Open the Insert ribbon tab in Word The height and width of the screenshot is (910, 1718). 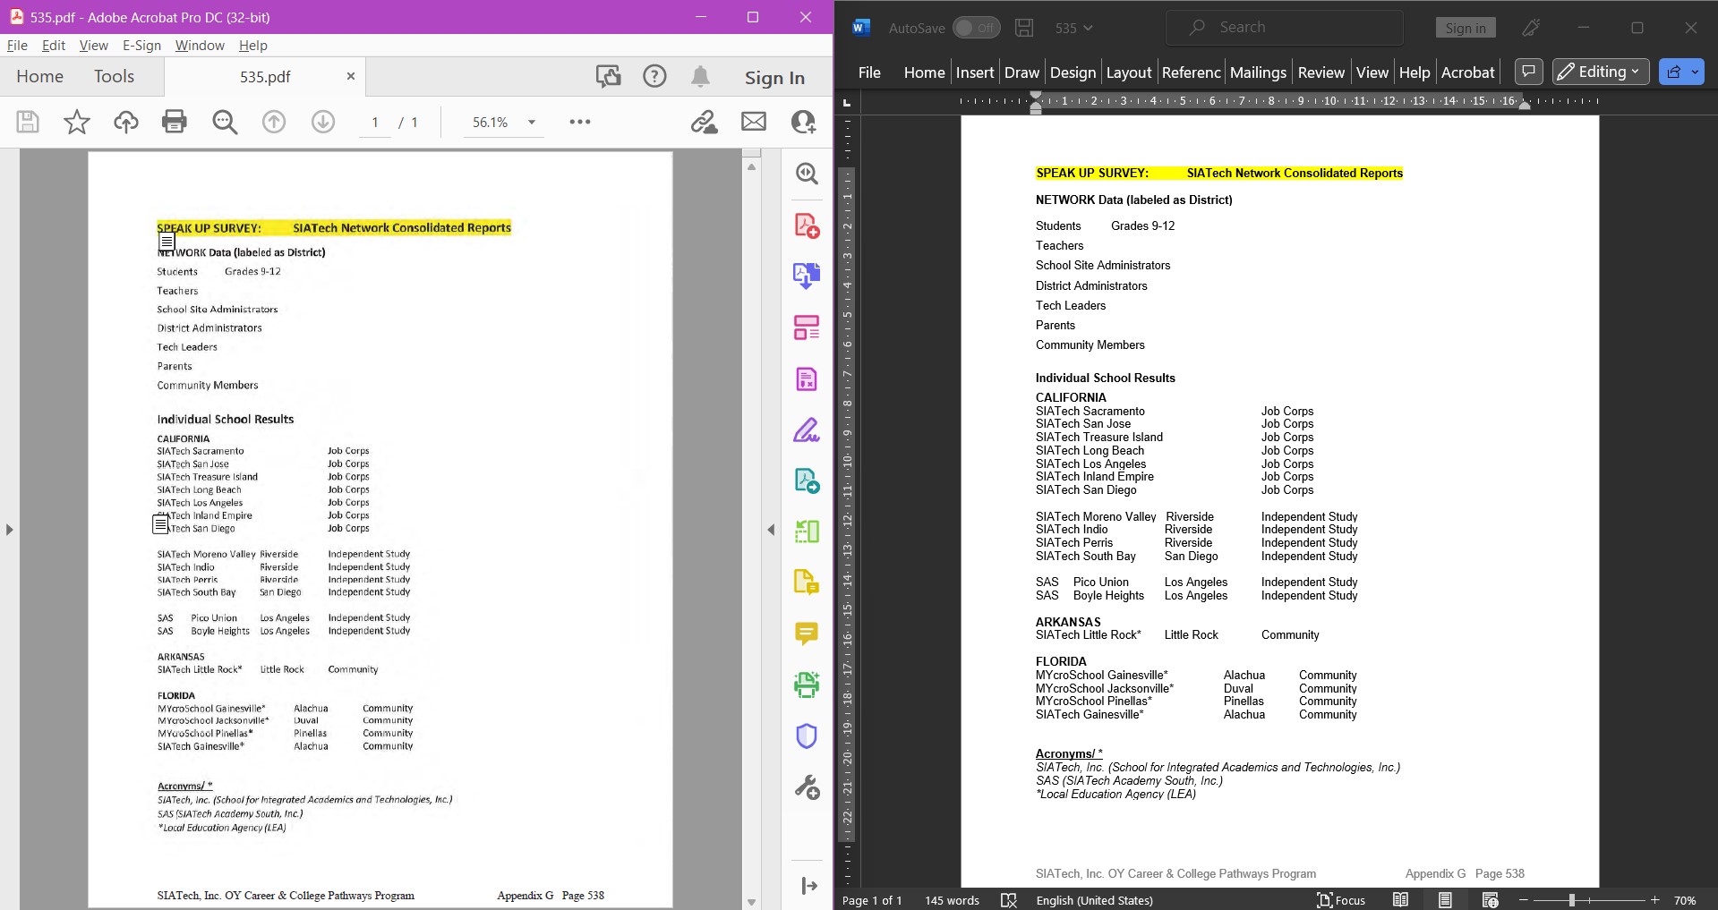click(x=975, y=72)
